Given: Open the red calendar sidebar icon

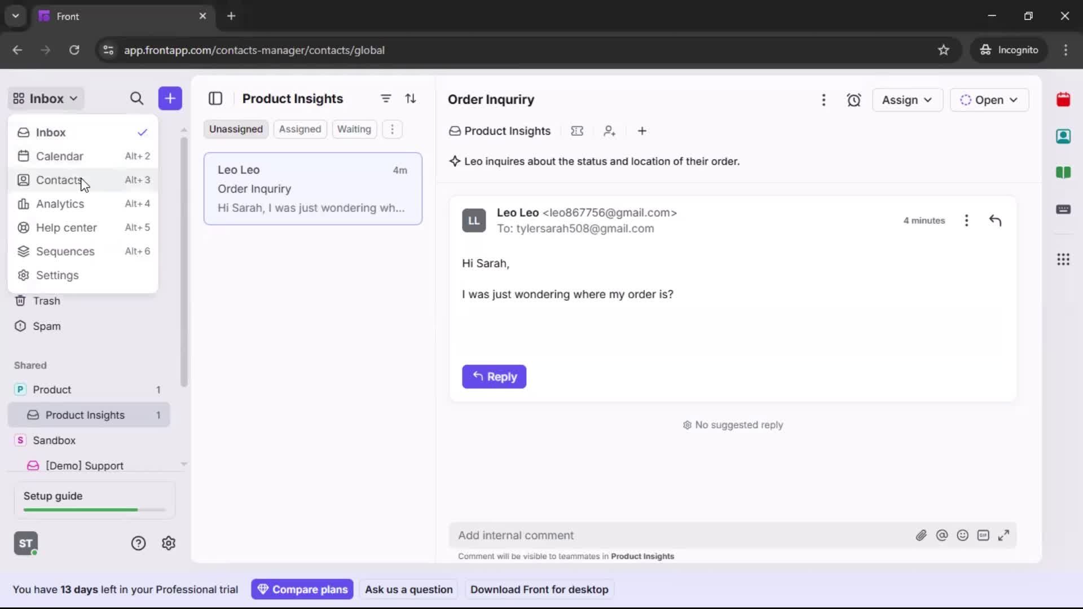Looking at the screenshot, I should pyautogui.click(x=1063, y=100).
